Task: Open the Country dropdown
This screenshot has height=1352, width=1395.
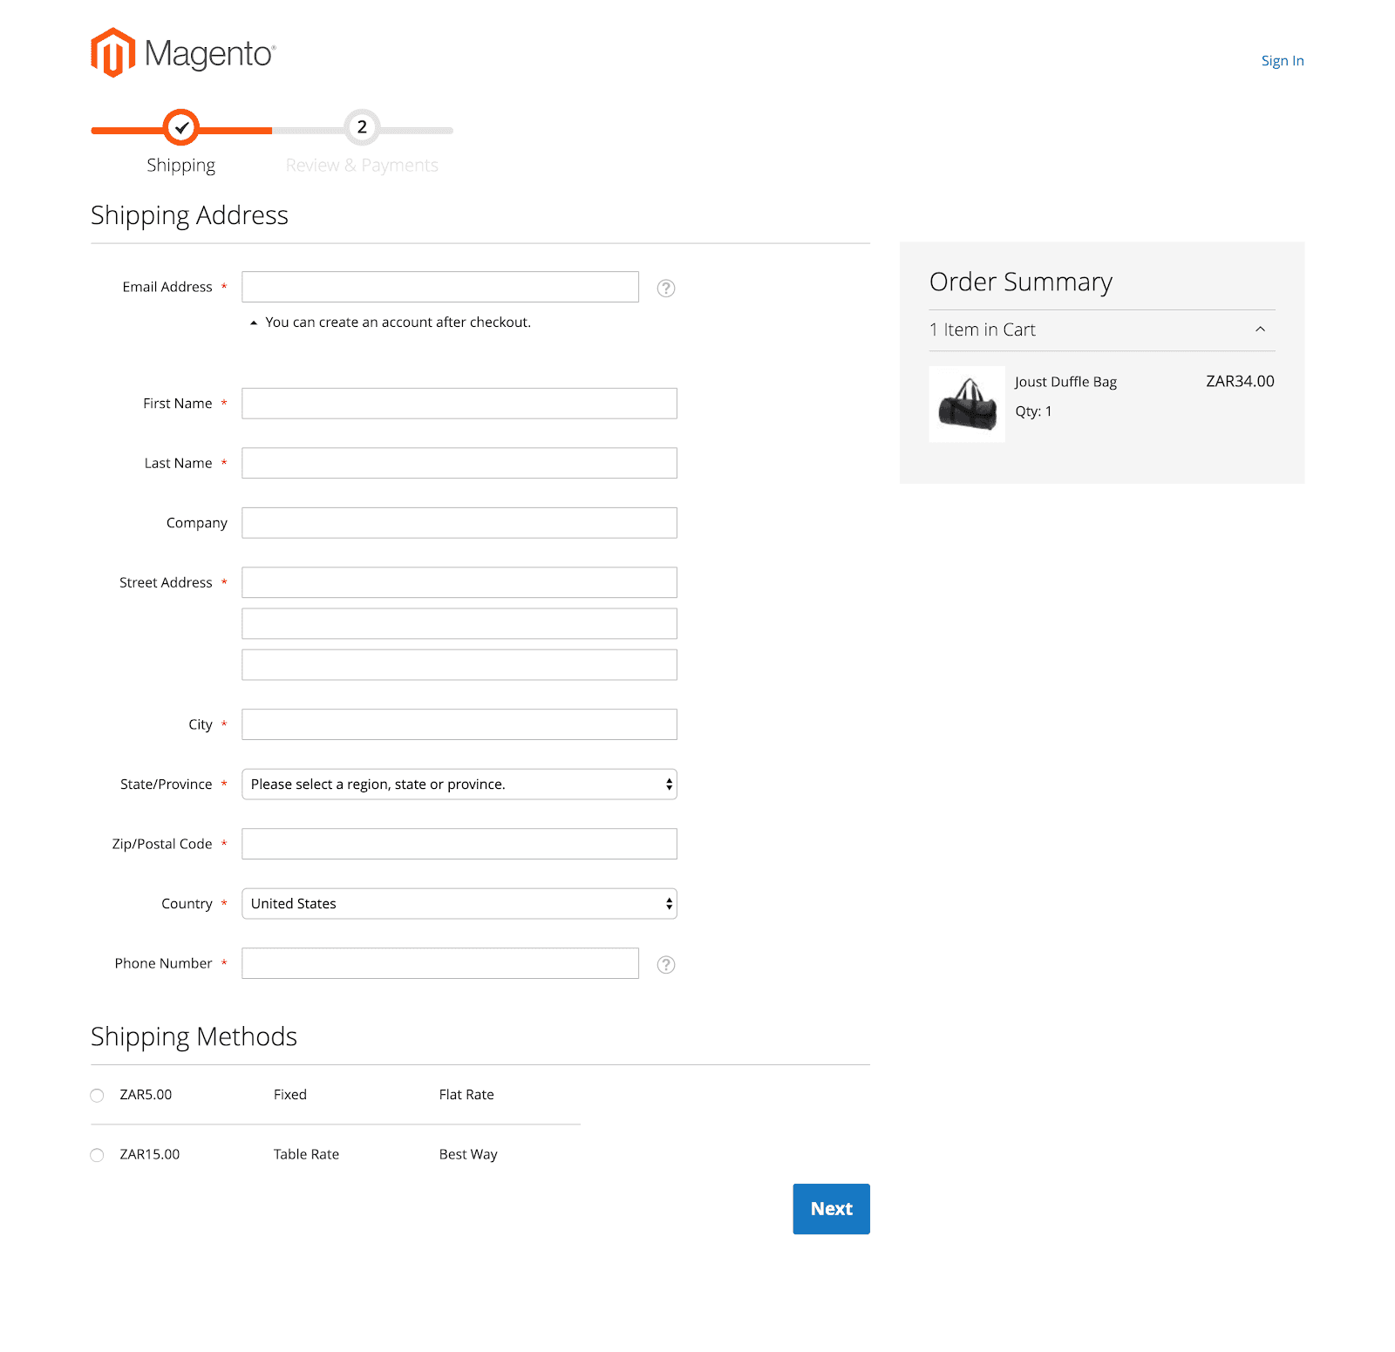Action: 459,903
